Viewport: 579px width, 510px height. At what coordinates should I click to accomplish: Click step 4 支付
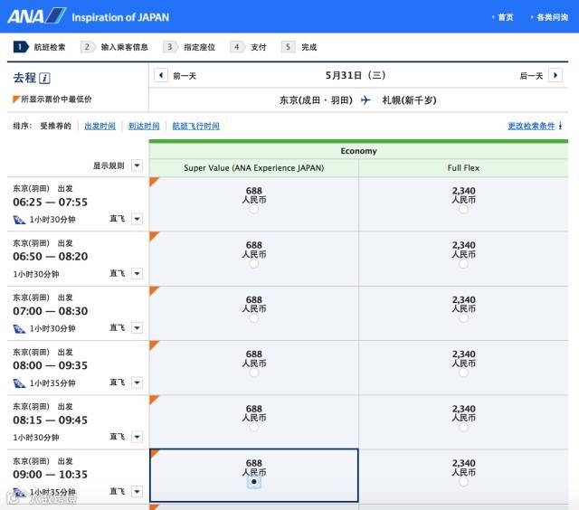248,47
